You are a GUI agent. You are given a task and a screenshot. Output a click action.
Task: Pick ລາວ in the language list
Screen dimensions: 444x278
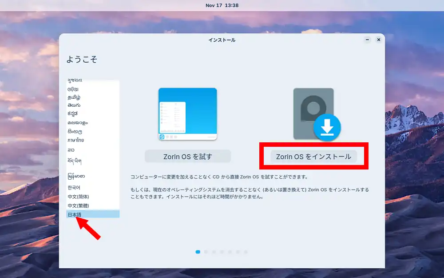tap(72, 150)
